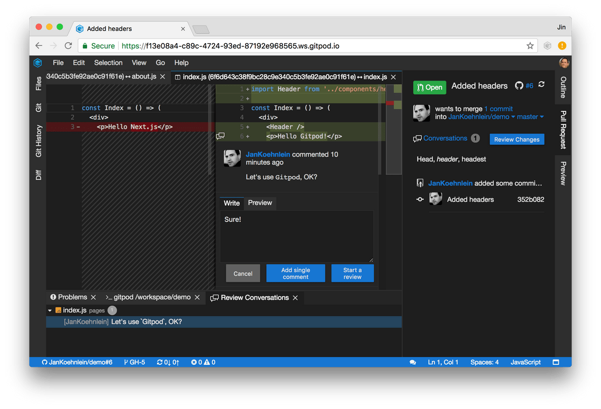Open the Outline right panel

tap(563, 87)
